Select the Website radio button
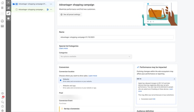The height and width of the screenshot is (112, 194). pos(61,80)
